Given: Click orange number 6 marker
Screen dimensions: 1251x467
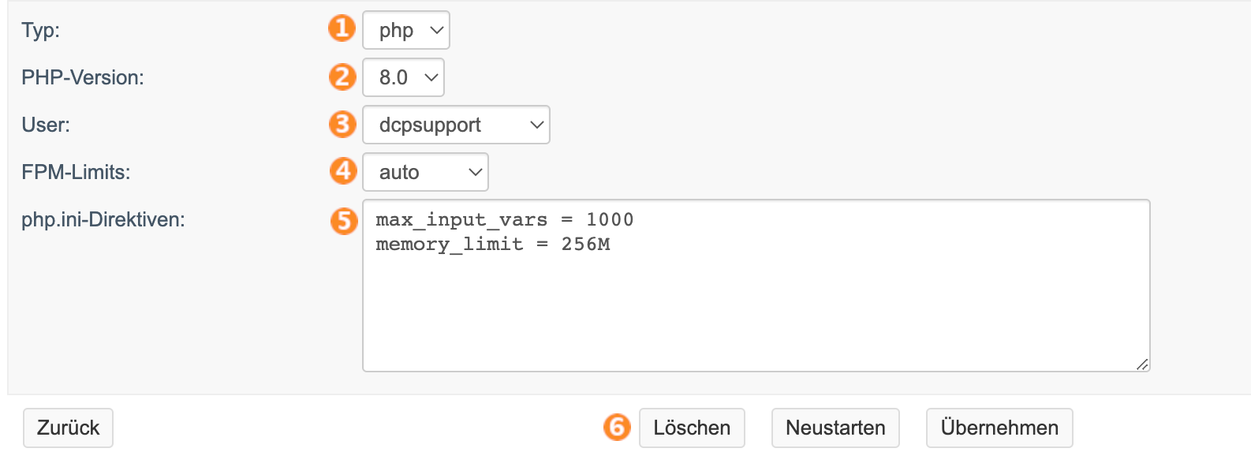Looking at the screenshot, I should (617, 427).
